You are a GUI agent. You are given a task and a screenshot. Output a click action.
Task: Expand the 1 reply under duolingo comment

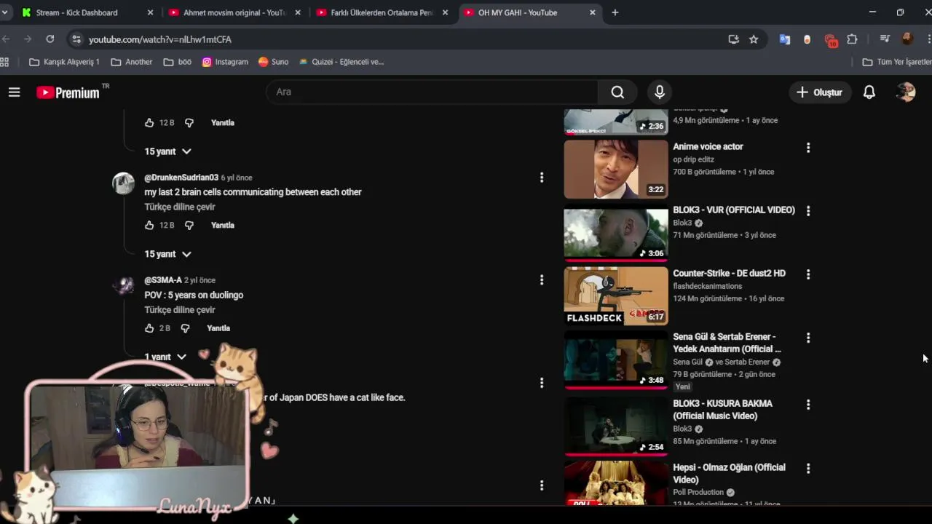[165, 357]
